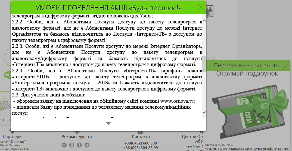
Task: Click the Отримай подарунок heading
Action: tap(247, 73)
